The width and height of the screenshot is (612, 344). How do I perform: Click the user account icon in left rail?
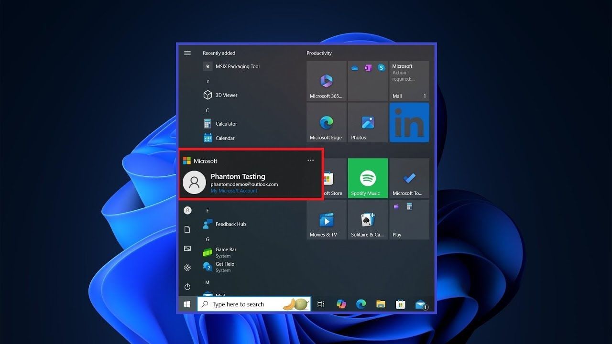187,210
